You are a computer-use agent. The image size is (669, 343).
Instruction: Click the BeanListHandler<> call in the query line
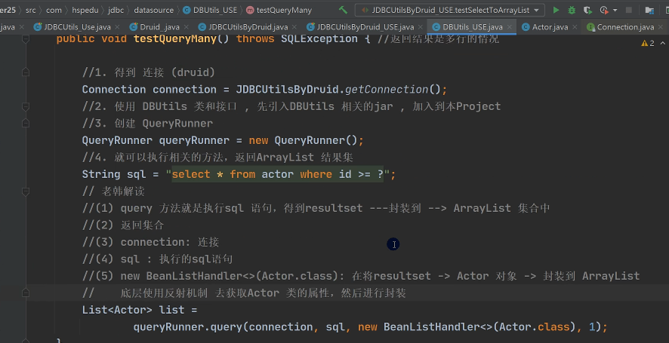pyautogui.click(x=438, y=327)
